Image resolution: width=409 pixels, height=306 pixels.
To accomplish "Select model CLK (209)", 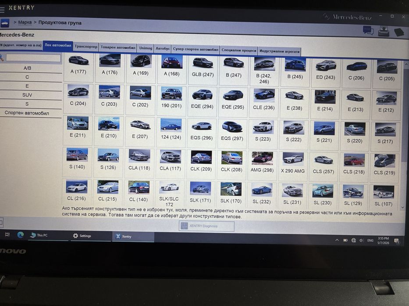I will [x=201, y=164].
